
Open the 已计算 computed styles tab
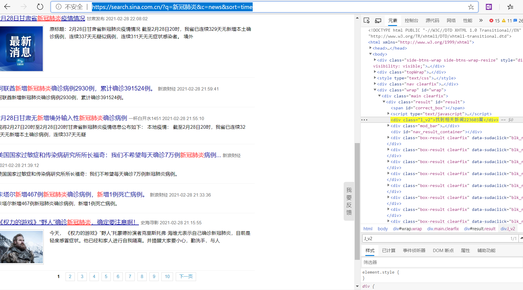[x=389, y=251]
